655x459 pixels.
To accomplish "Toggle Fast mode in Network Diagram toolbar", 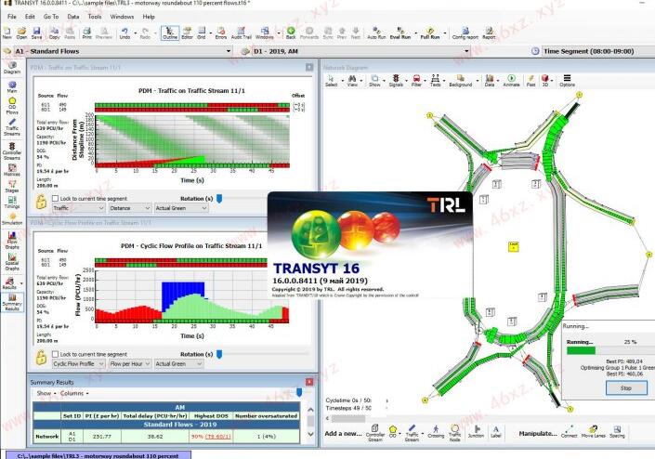I will (531, 81).
